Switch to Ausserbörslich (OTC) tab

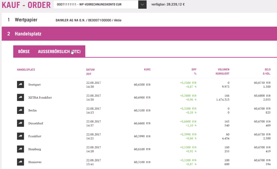[59, 52]
